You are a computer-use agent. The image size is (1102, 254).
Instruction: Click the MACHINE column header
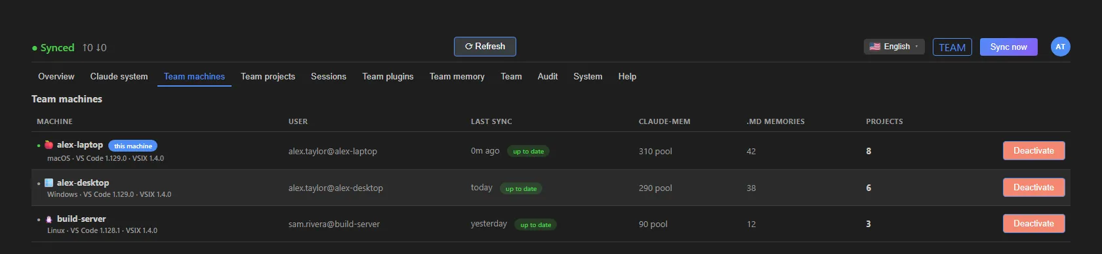point(54,121)
